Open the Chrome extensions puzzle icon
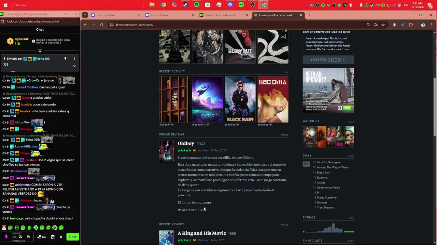This screenshot has height=245, width=437. point(411,24)
